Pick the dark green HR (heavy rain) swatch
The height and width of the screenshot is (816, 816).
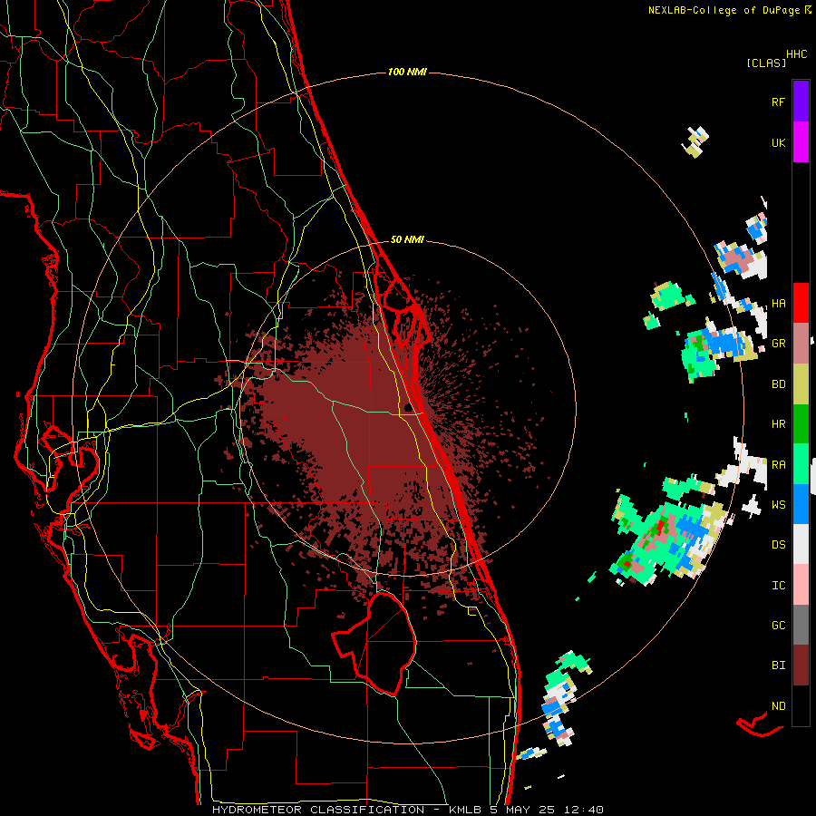coord(801,423)
